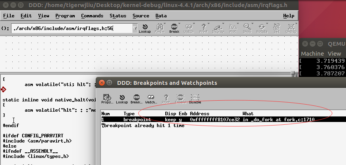Click the data display dotted canvas area

tap(149, 54)
